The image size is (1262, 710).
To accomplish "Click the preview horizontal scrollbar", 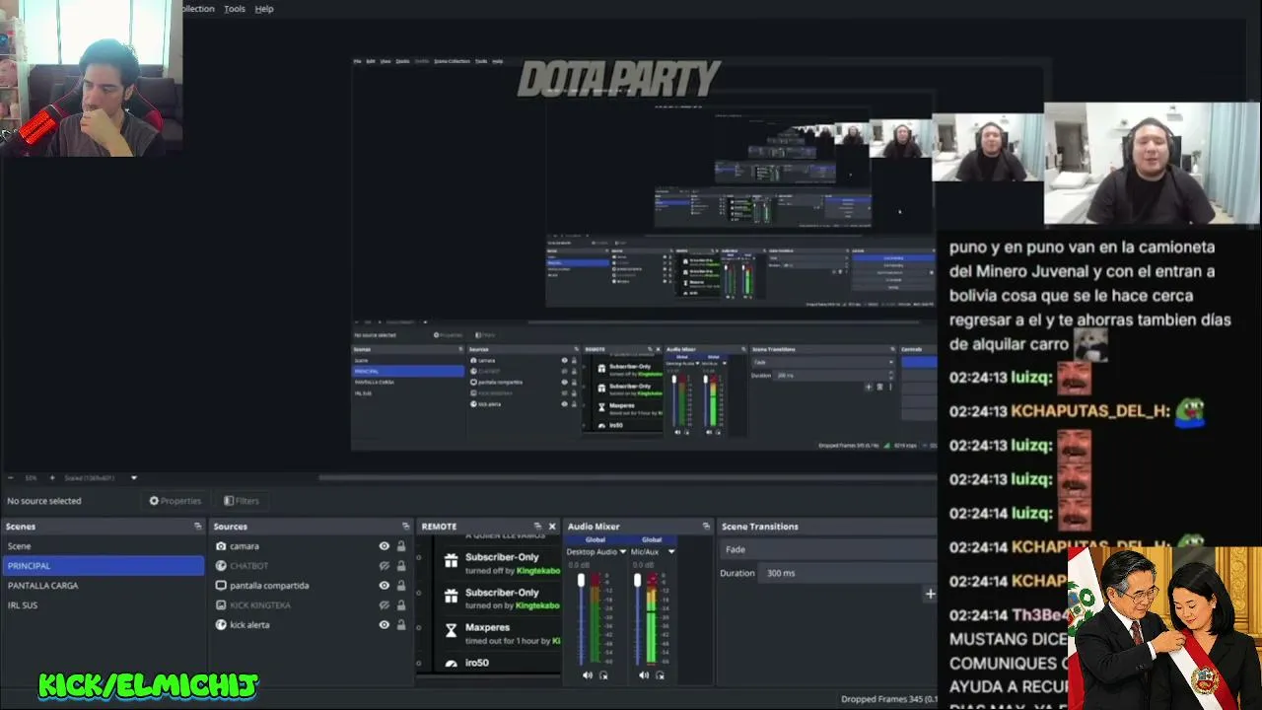I will (x=626, y=478).
